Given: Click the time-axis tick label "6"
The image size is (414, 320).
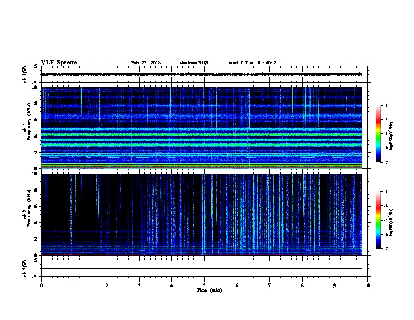Looking at the screenshot, I should coord(237,285).
